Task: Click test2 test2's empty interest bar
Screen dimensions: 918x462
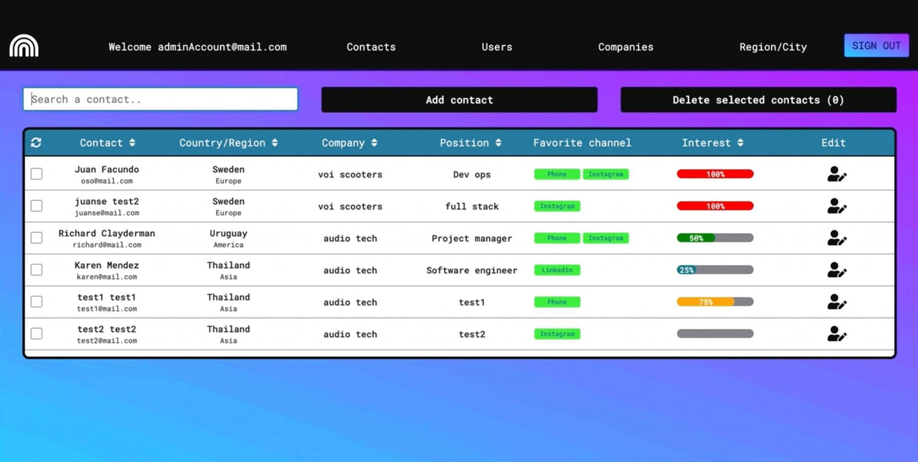Action: point(715,334)
